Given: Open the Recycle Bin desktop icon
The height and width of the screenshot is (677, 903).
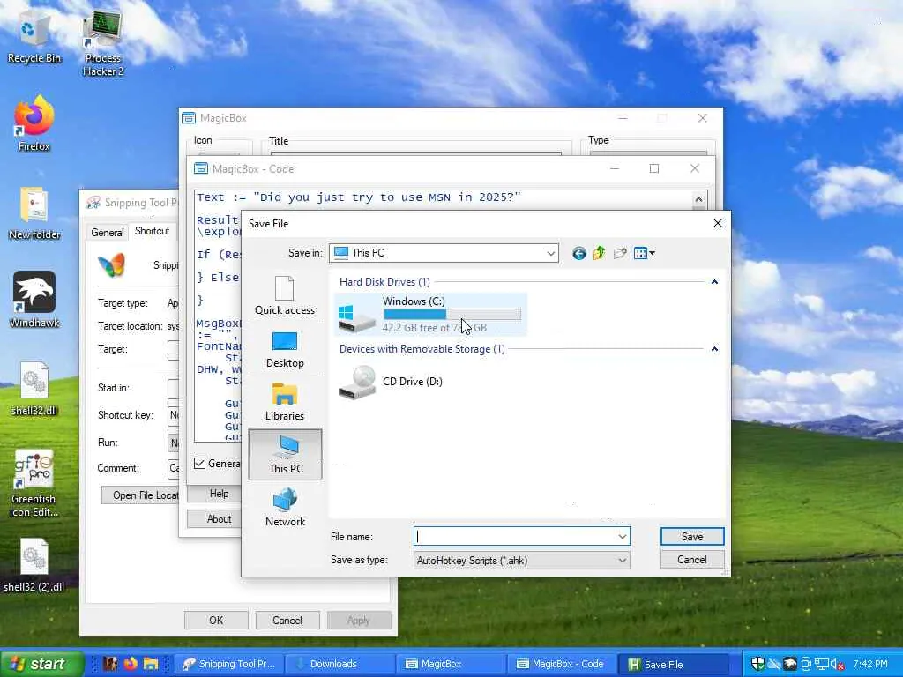Looking at the screenshot, I should (x=34, y=35).
